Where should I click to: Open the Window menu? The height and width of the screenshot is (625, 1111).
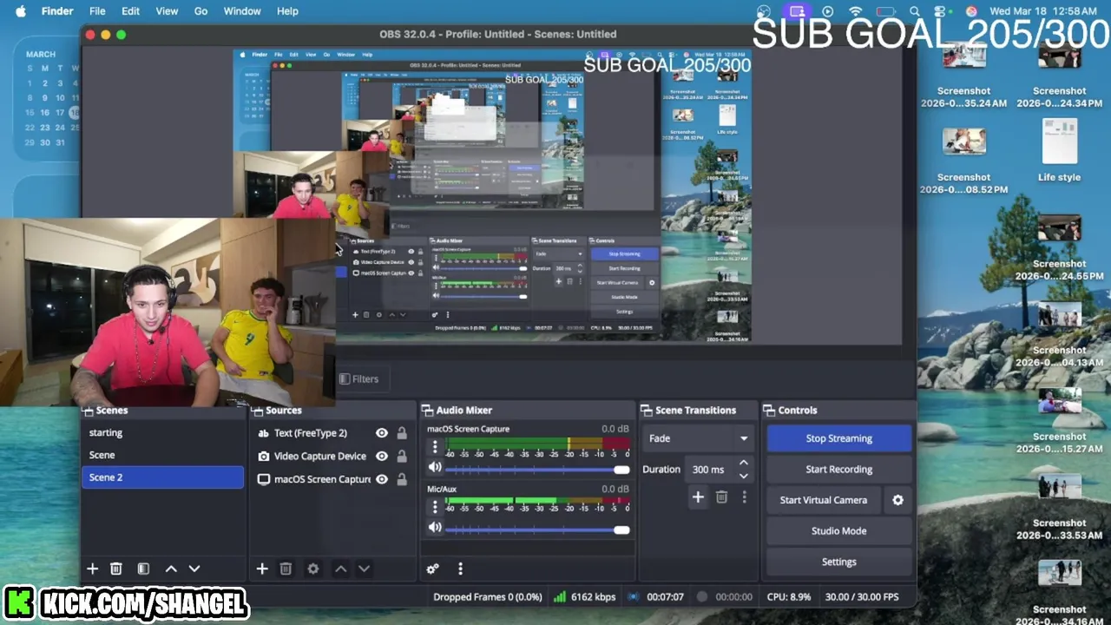pos(242,11)
